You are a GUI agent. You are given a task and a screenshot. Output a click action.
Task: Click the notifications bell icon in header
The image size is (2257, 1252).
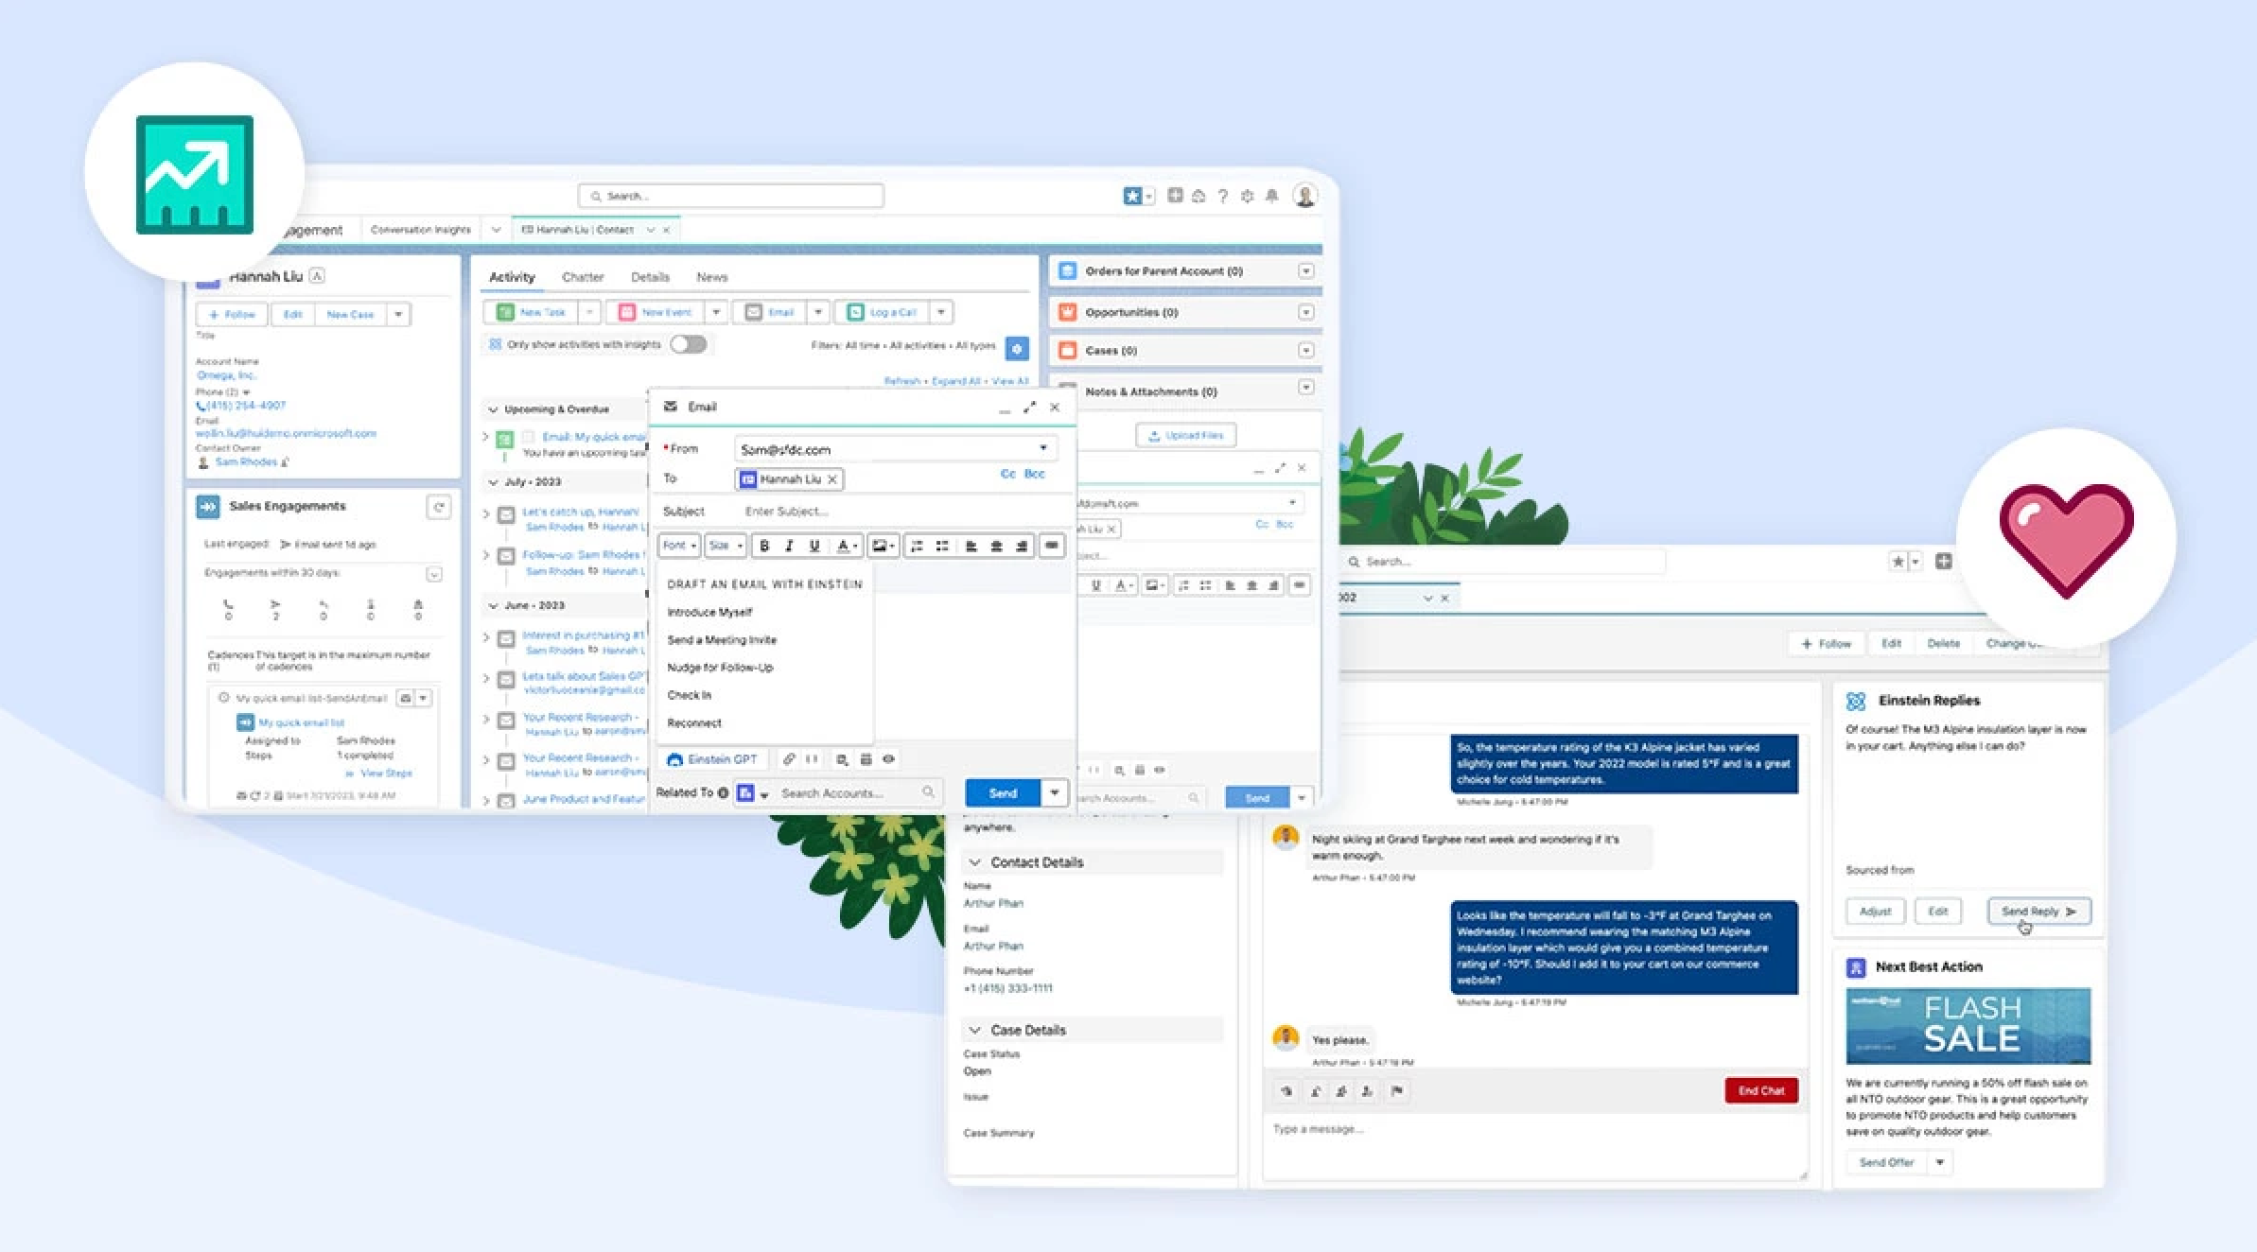[x=1272, y=196]
